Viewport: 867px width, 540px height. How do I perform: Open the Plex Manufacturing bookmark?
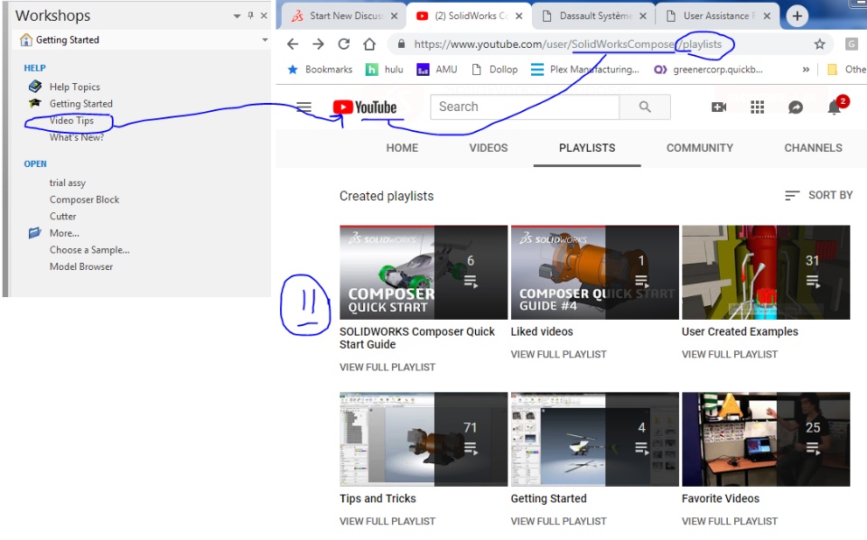tap(585, 70)
